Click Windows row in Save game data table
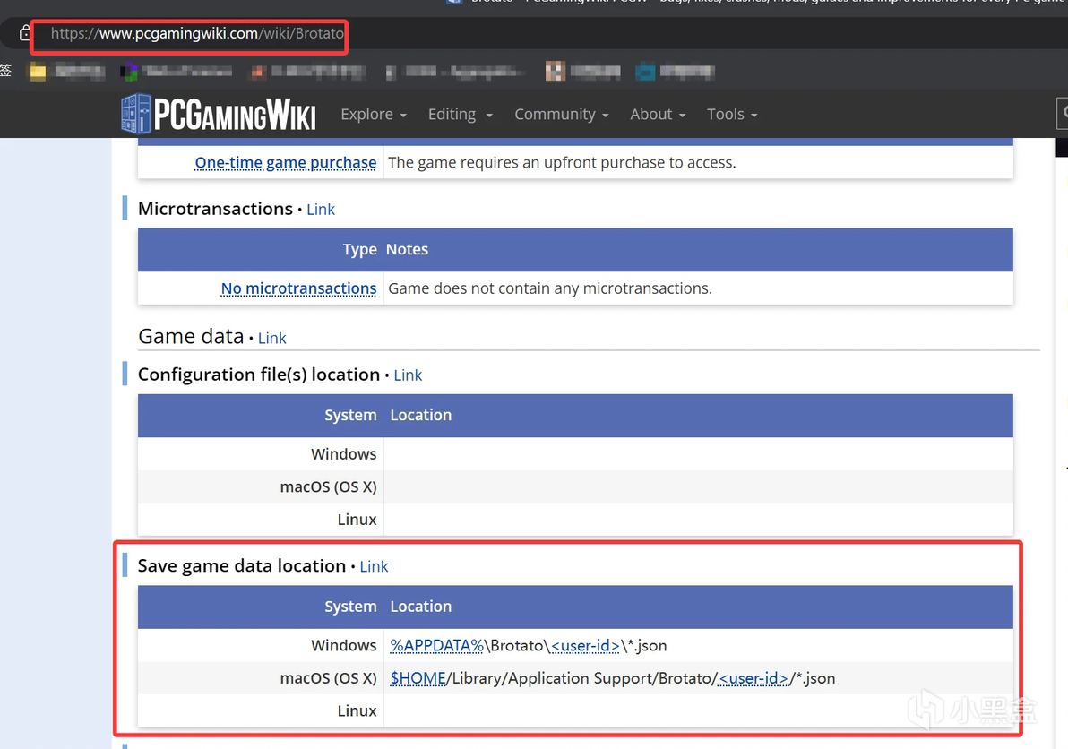The height and width of the screenshot is (749, 1068). point(575,645)
